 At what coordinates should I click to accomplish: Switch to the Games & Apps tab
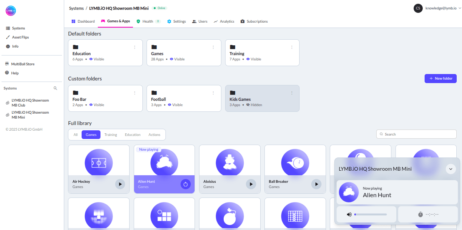tap(115, 22)
